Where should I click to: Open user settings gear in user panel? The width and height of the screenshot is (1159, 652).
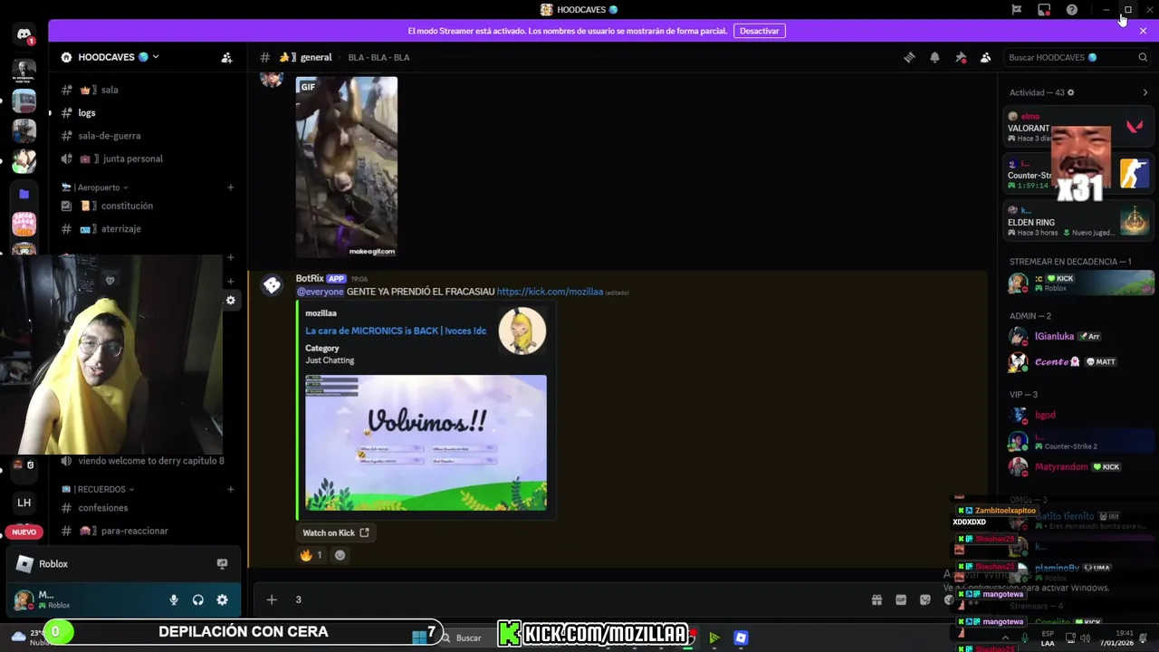click(x=222, y=599)
